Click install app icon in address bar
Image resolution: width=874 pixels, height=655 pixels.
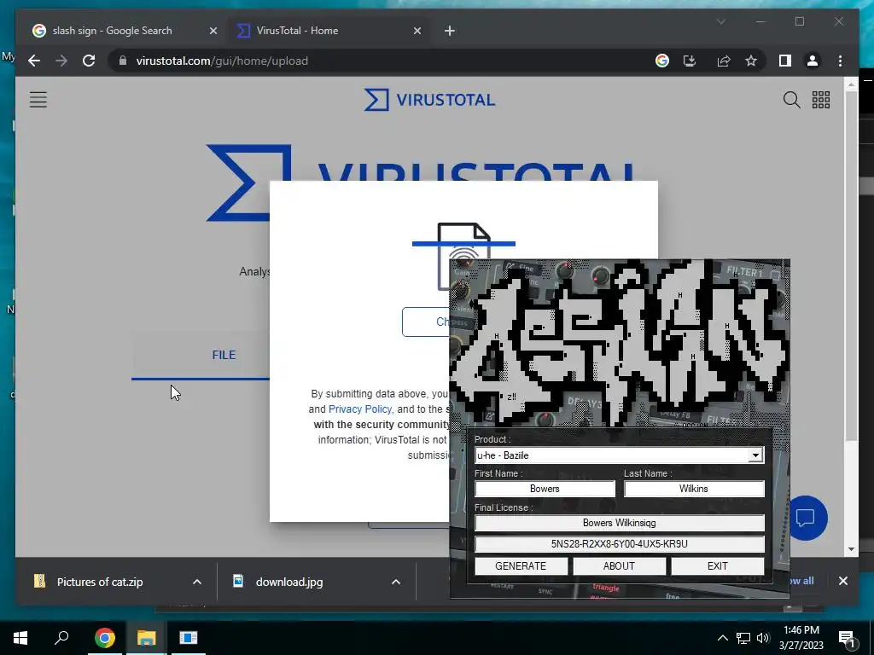[690, 61]
